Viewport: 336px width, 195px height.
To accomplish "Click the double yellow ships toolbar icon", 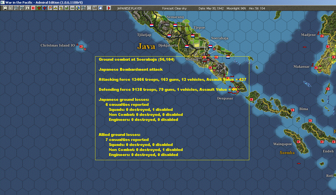I will click(61, 8).
